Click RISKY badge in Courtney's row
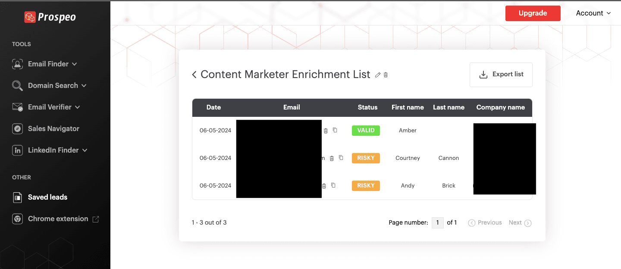The width and height of the screenshot is (621, 269). tap(366, 158)
